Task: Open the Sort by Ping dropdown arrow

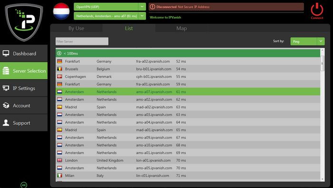Action: point(321,41)
